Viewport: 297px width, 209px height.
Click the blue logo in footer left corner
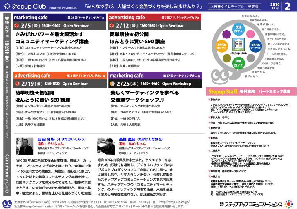pos(6,203)
